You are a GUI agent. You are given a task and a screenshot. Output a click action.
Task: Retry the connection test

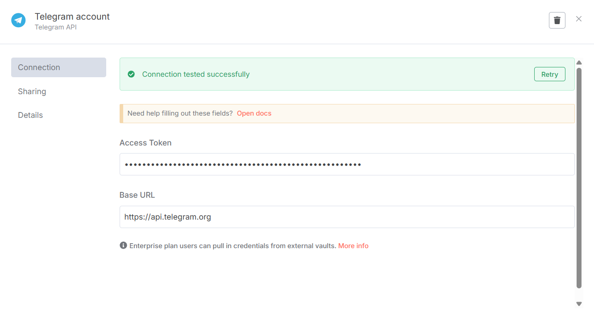pos(550,74)
